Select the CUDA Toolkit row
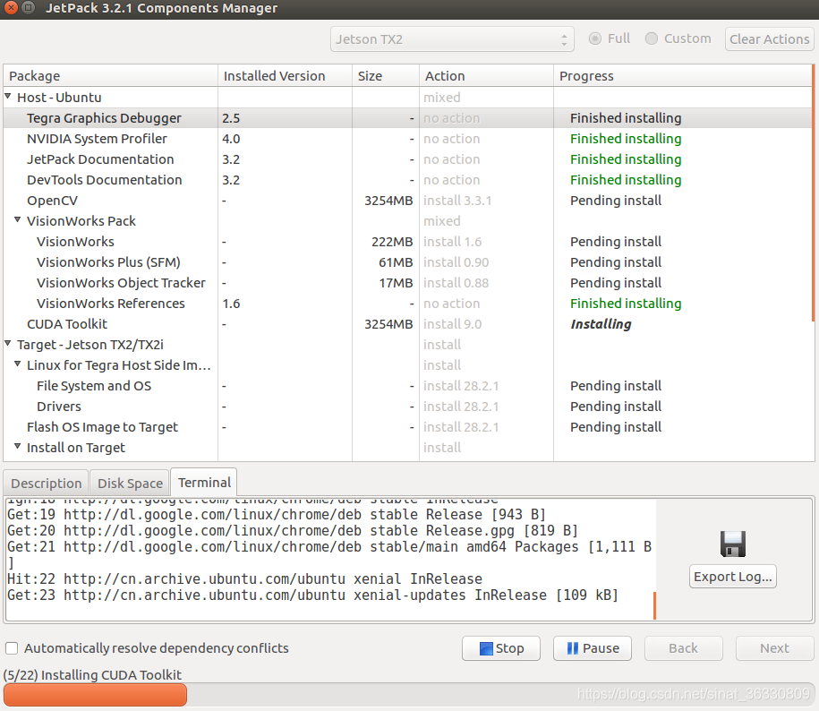This screenshot has width=819, height=711. click(x=407, y=324)
